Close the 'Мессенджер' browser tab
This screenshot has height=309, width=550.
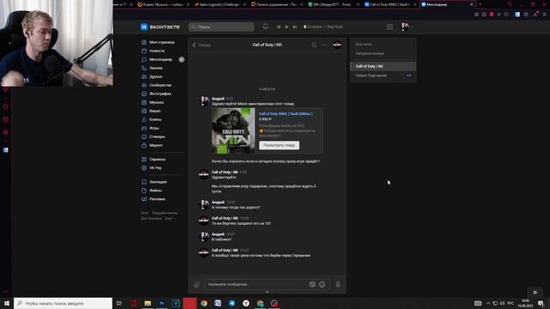(471, 4)
